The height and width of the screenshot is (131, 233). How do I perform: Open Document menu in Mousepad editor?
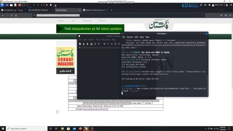pos(106,40)
